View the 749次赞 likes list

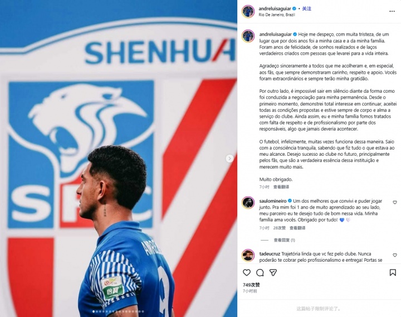click(251, 285)
